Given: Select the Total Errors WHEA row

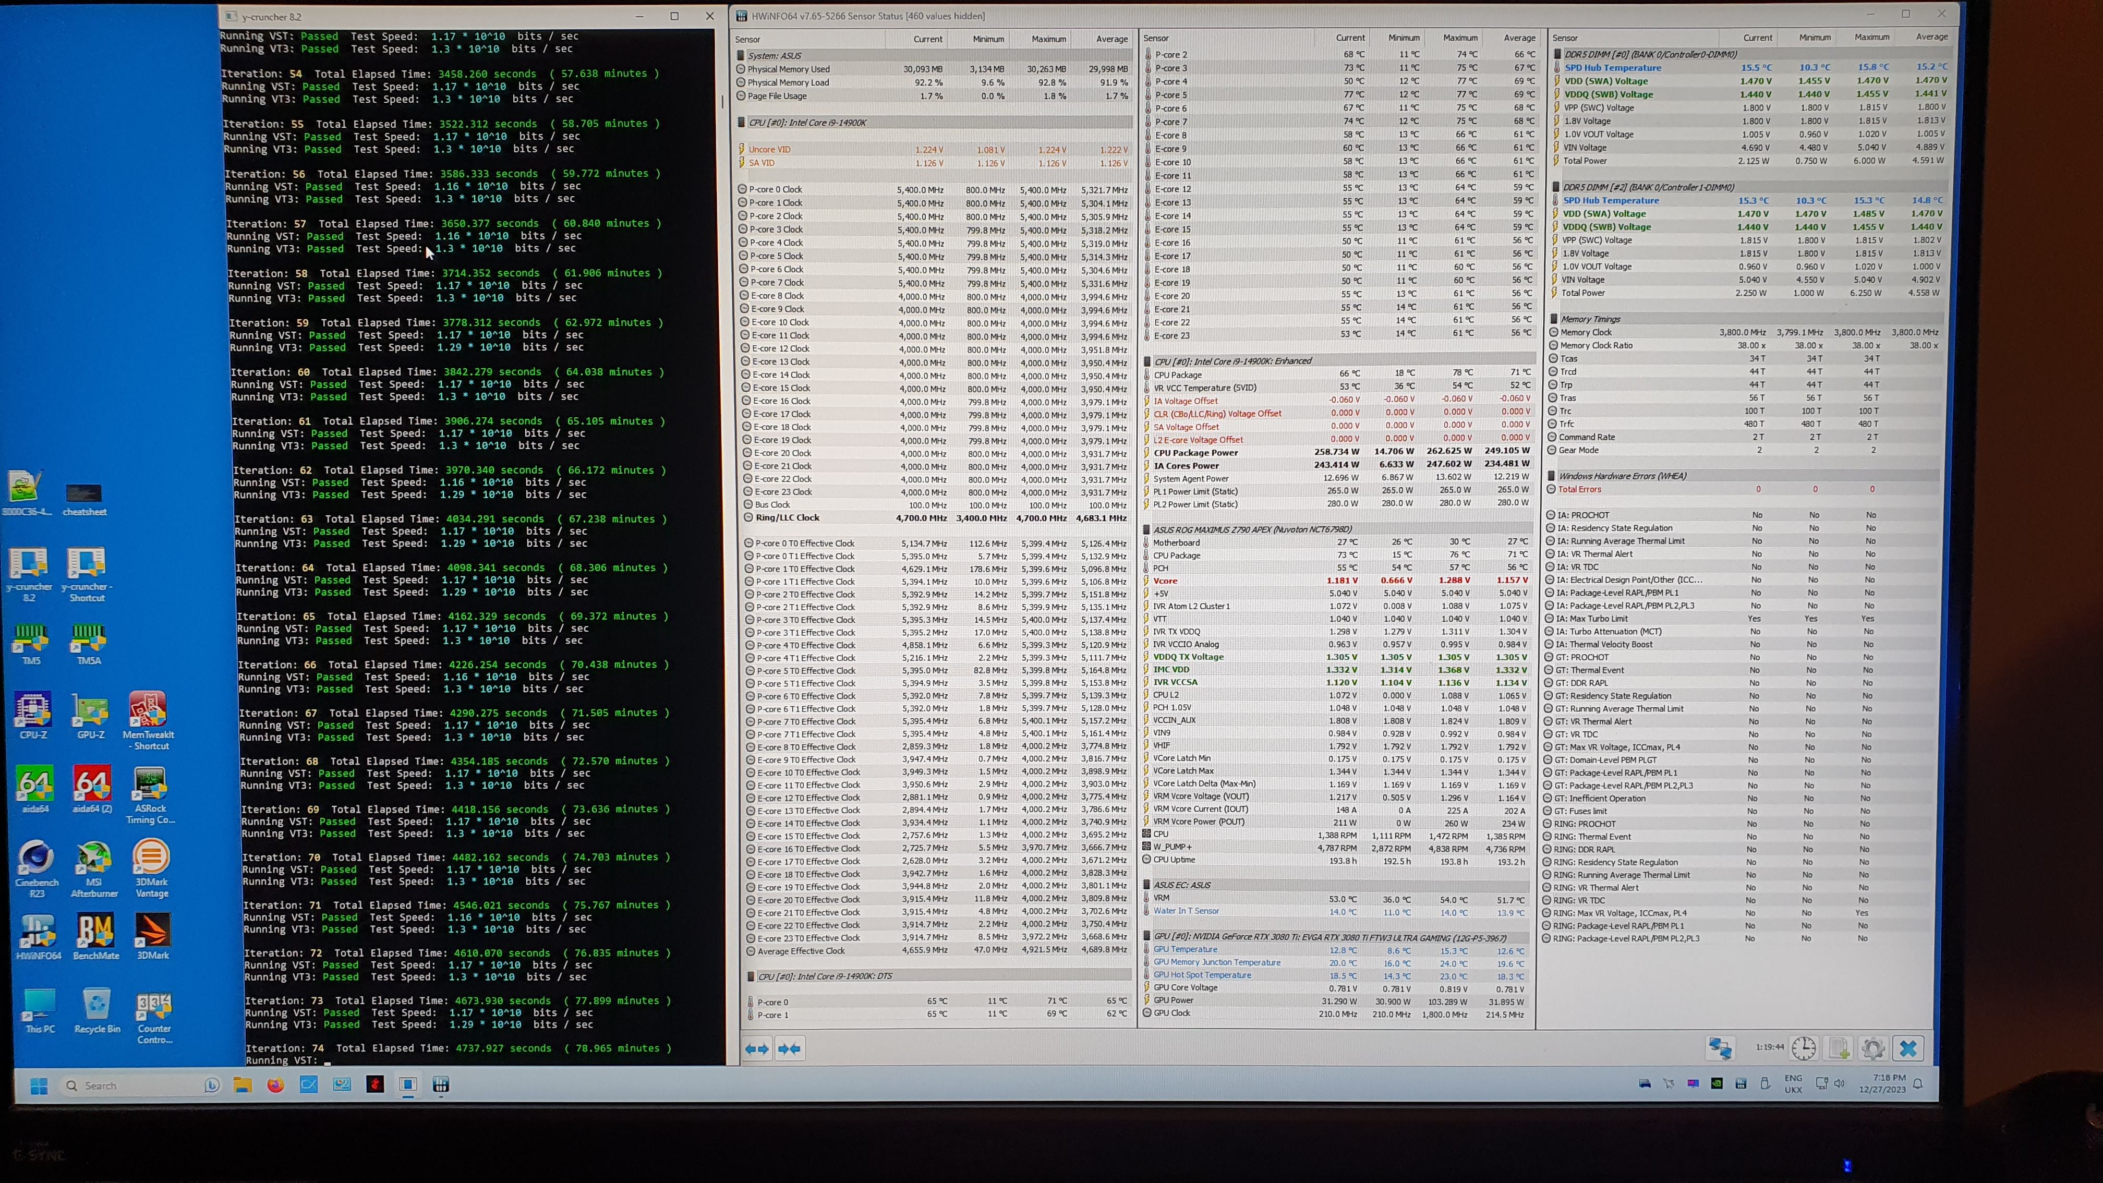Looking at the screenshot, I should [1743, 489].
